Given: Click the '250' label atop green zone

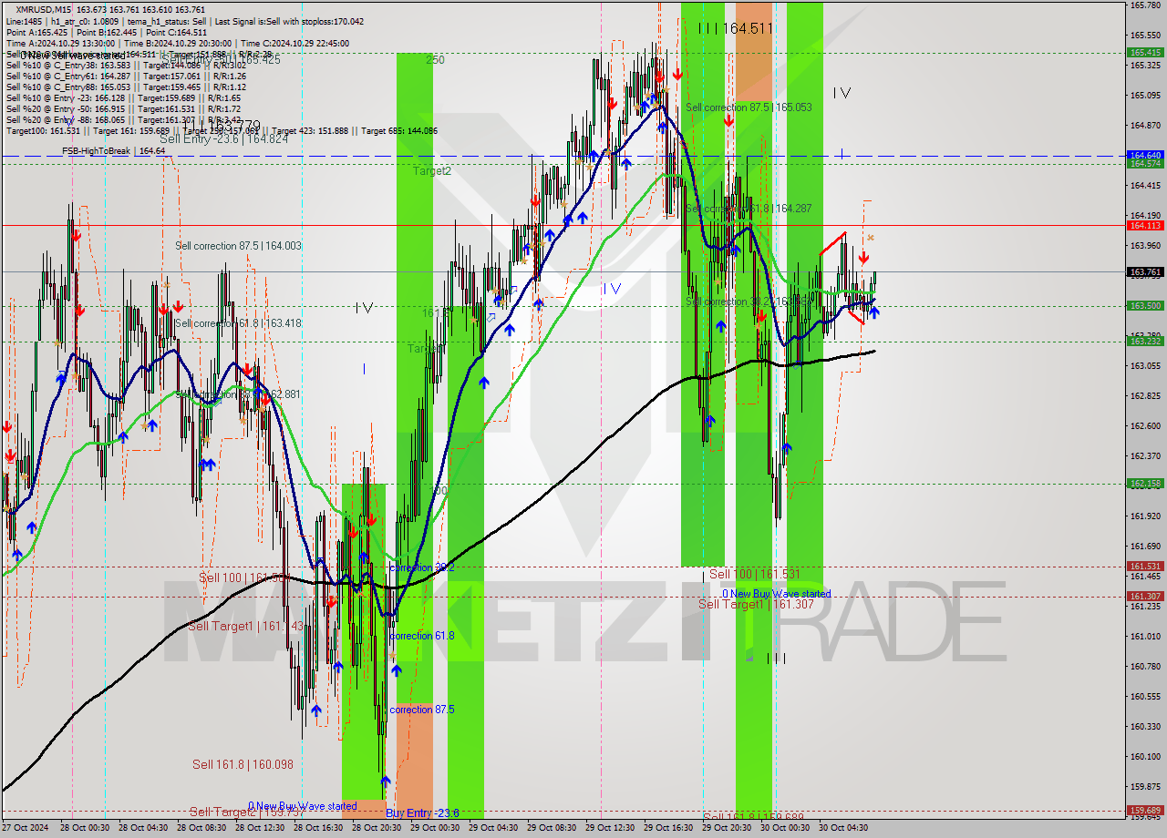Looking at the screenshot, I should tap(435, 59).
